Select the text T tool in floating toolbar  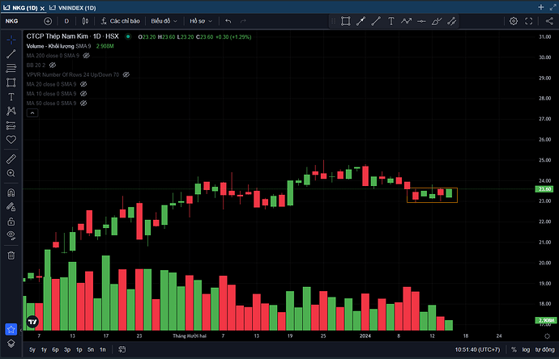[391, 21]
